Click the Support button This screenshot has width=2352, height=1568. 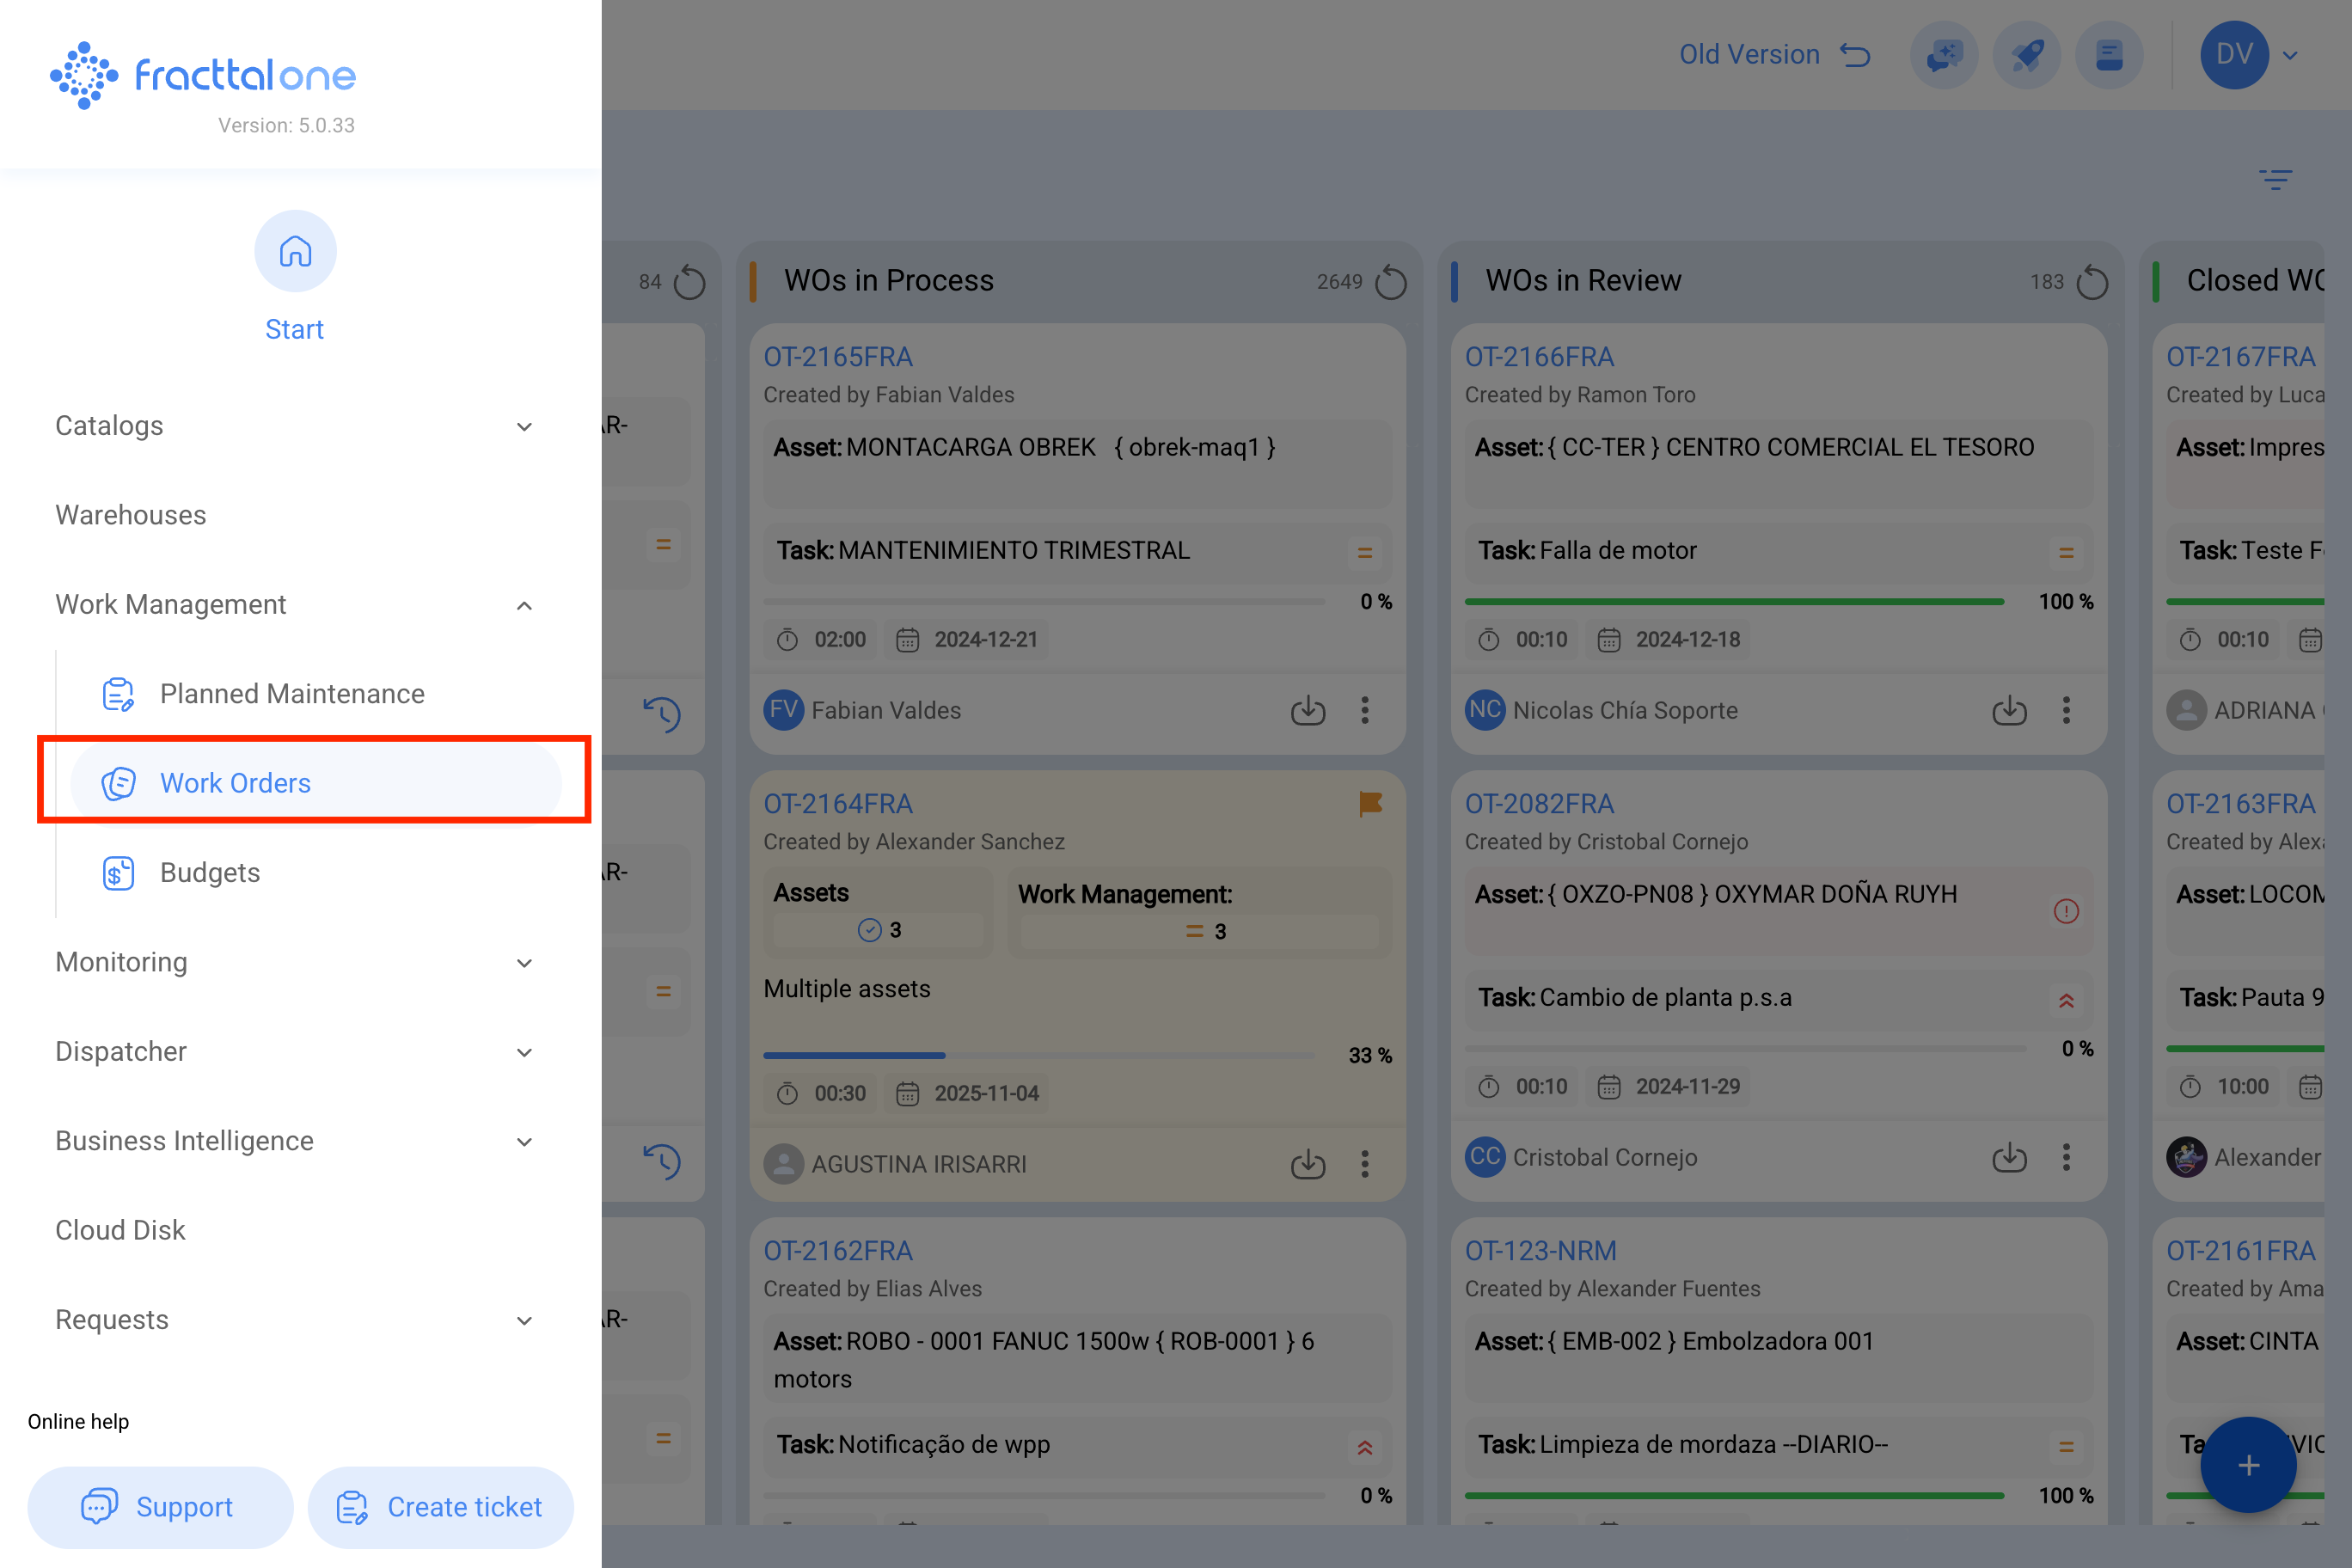point(160,1507)
